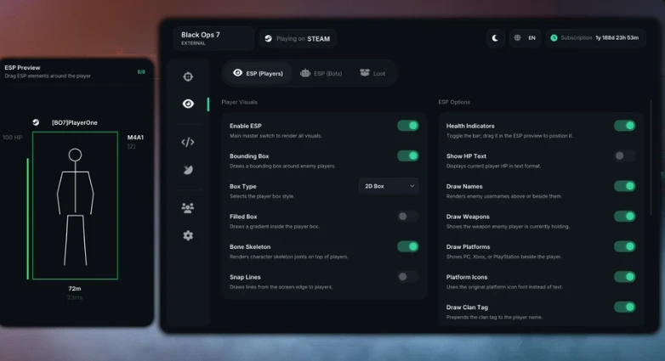The image size is (665, 361).
Task: Switch to ESP (Bots) tab
Action: tap(321, 73)
